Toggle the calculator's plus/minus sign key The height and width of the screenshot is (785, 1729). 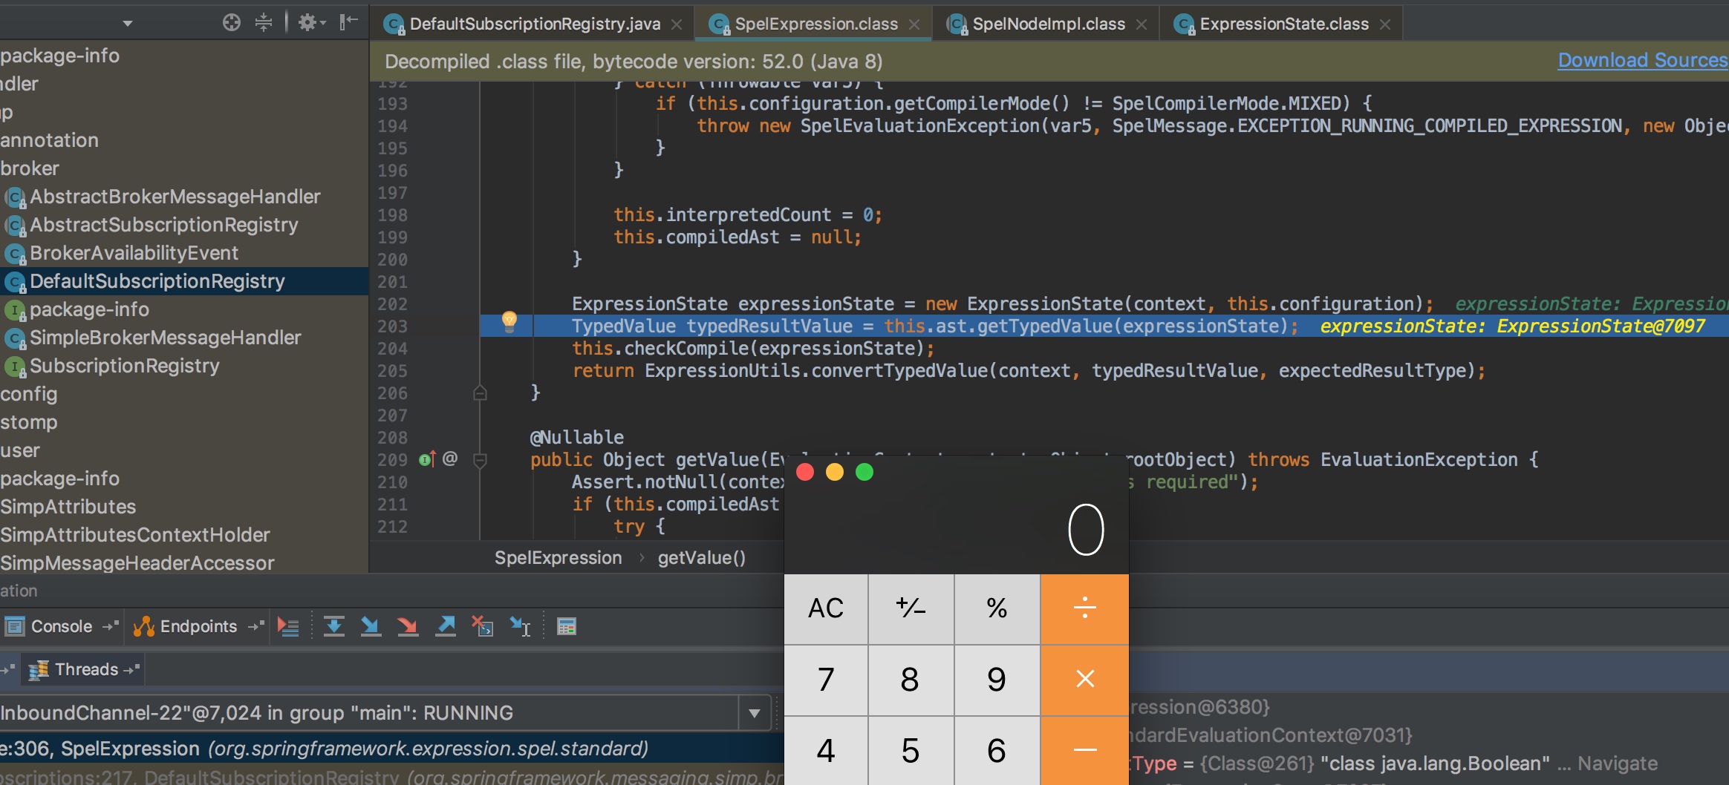coord(911,608)
